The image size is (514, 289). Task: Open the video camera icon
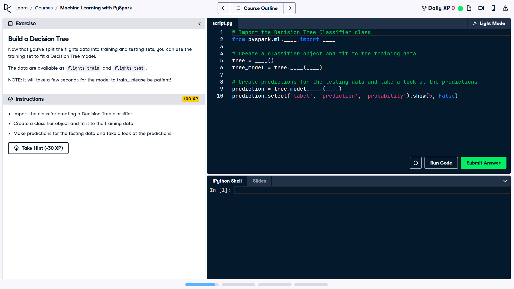481,8
